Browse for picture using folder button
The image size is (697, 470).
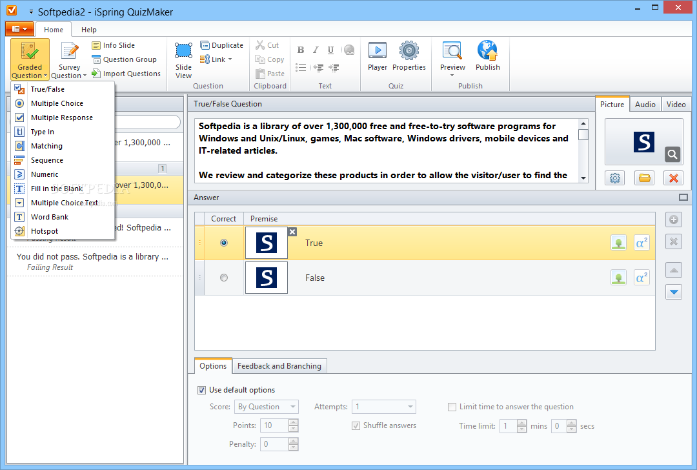(x=645, y=178)
